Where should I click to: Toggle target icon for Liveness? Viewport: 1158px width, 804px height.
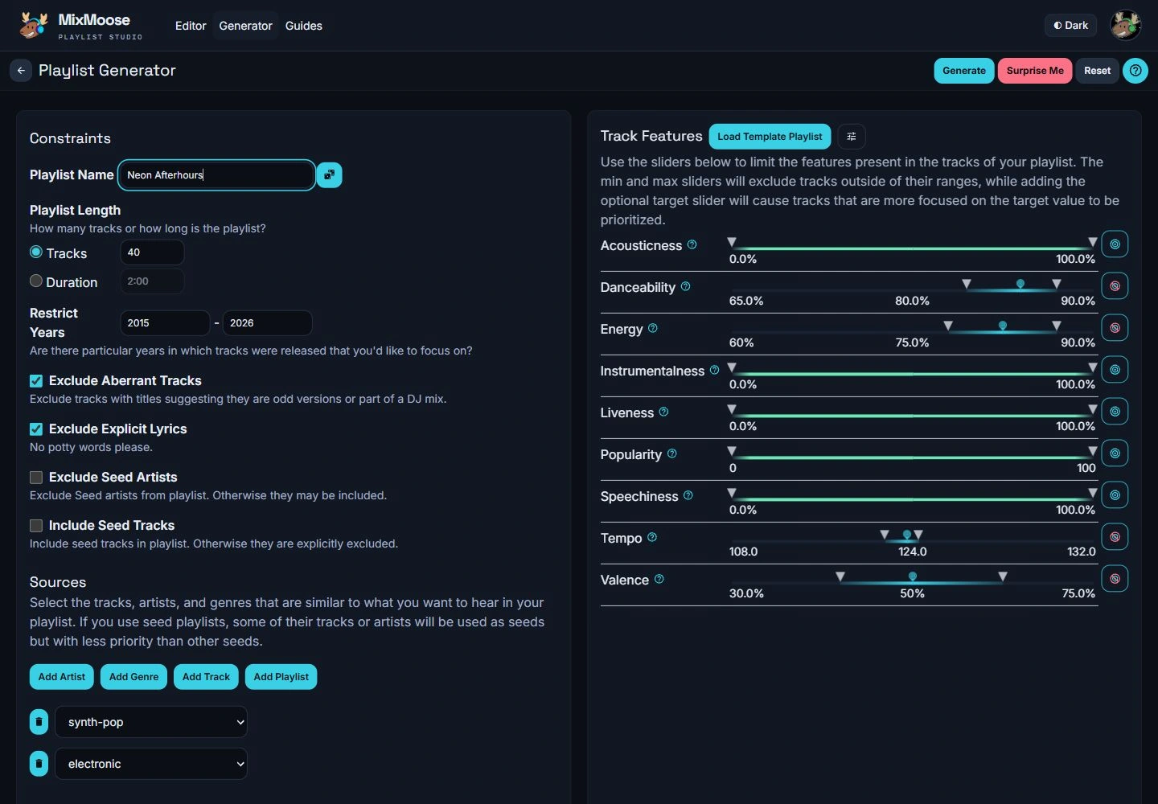click(1115, 412)
